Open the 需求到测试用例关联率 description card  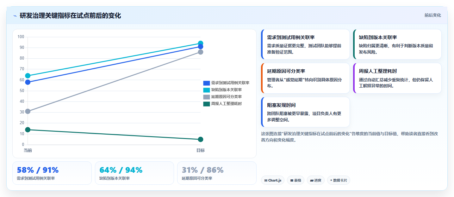coord(305,44)
